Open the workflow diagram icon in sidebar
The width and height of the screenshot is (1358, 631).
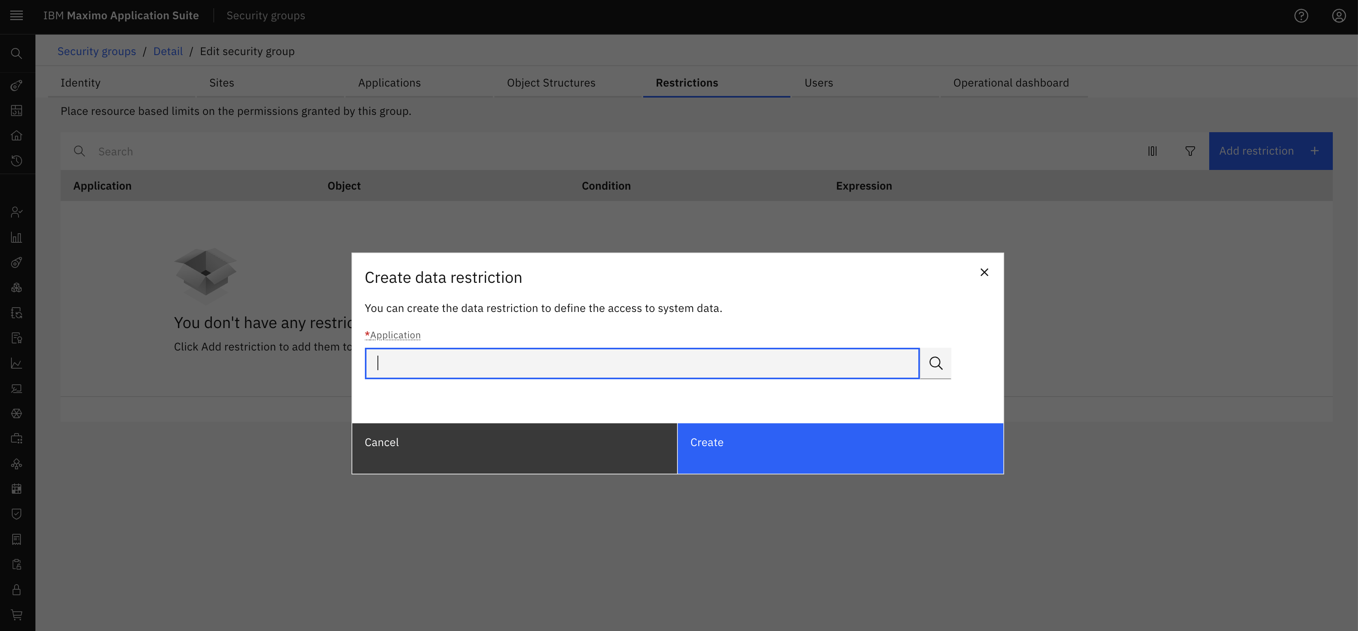pos(17,463)
